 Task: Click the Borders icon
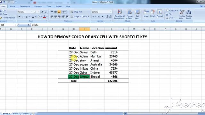point(33,17)
